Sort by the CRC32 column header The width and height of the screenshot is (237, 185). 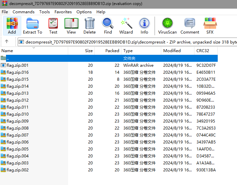(206, 51)
